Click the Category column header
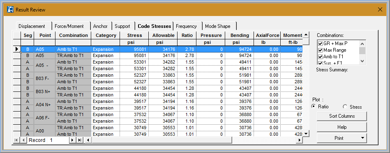The width and height of the screenshot is (390, 153). click(106, 35)
